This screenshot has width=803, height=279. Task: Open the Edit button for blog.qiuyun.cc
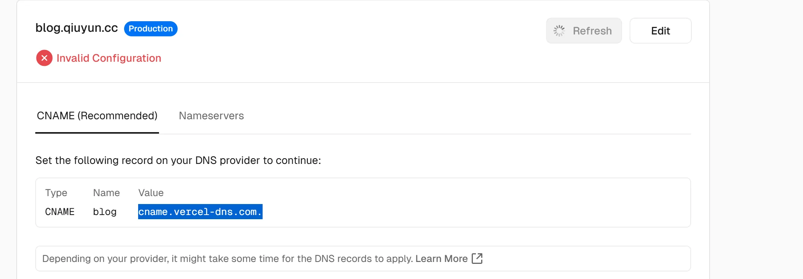[660, 31]
